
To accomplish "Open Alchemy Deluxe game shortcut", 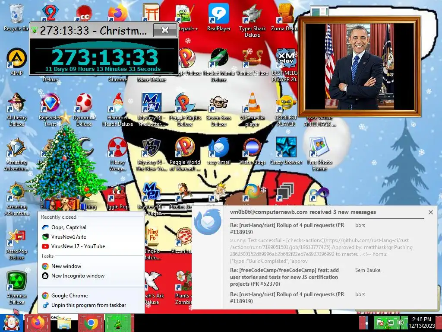I will 17,109.
